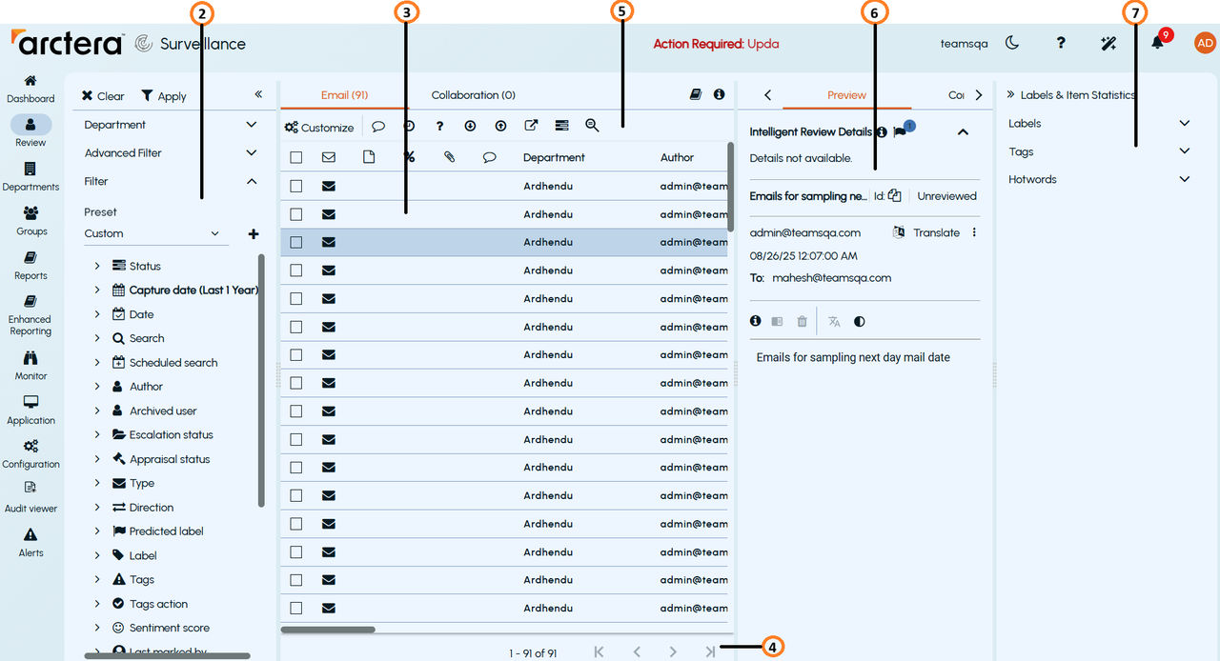The width and height of the screenshot is (1220, 661).
Task: Click the comment bubble icon in the toolbar
Action: (x=378, y=127)
